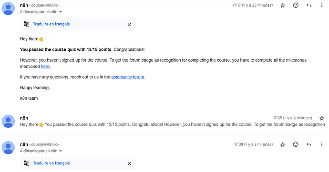Open more options menu for 17:17 email

(322, 5)
